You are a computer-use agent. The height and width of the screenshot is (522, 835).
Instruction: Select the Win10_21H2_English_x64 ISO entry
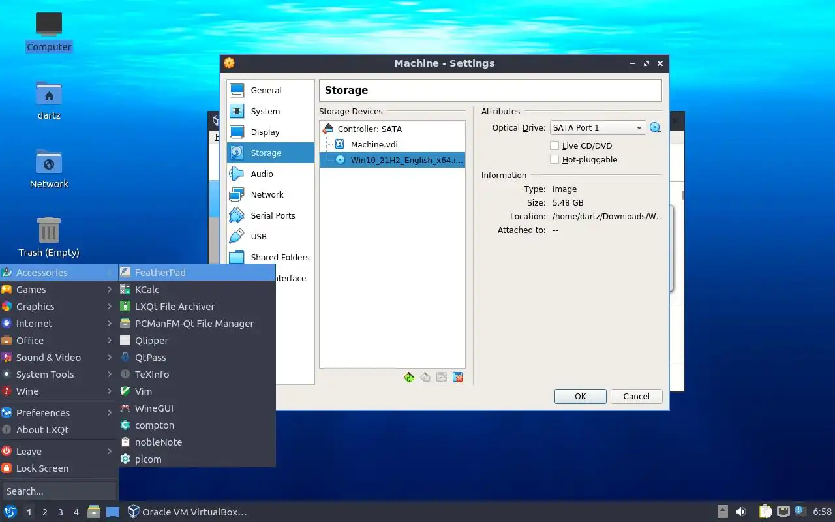click(x=392, y=159)
